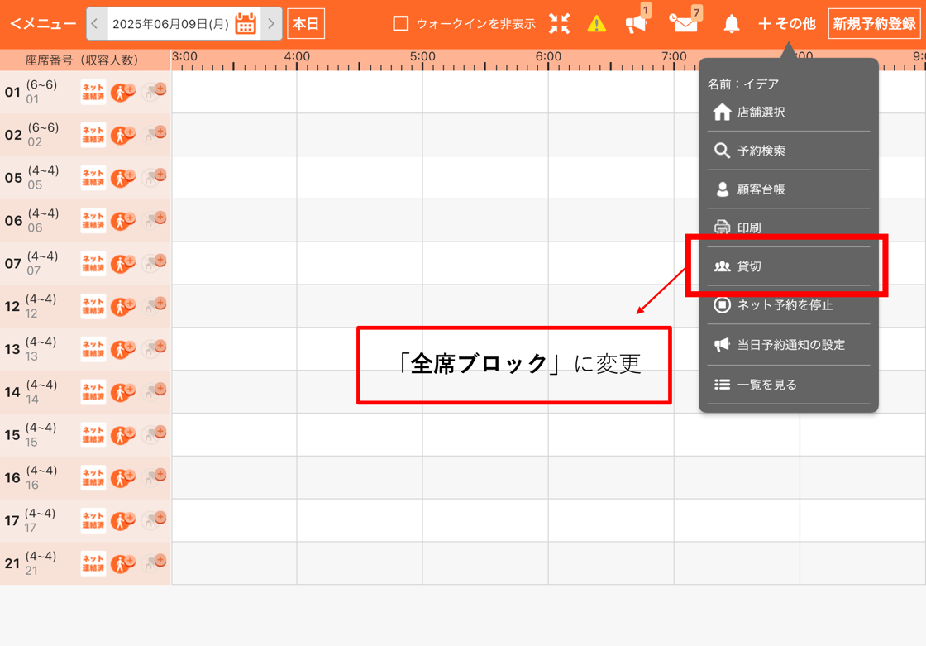Select seat row label 01 (6~6)
Screen dimensions: 926x646
coord(31,92)
